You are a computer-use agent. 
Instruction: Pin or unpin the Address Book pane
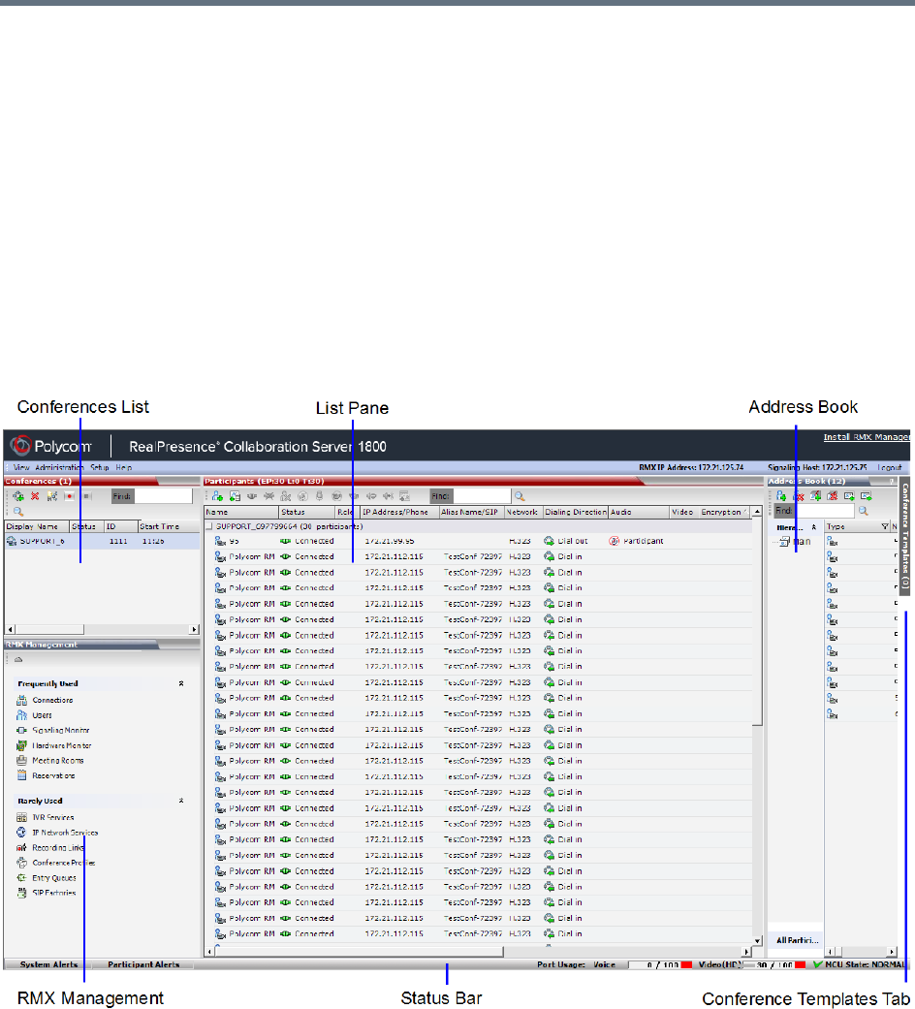pyautogui.click(x=892, y=482)
